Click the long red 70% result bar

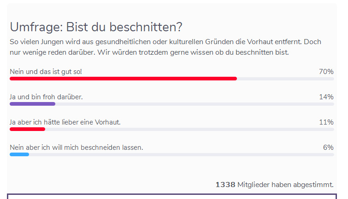coord(124,79)
